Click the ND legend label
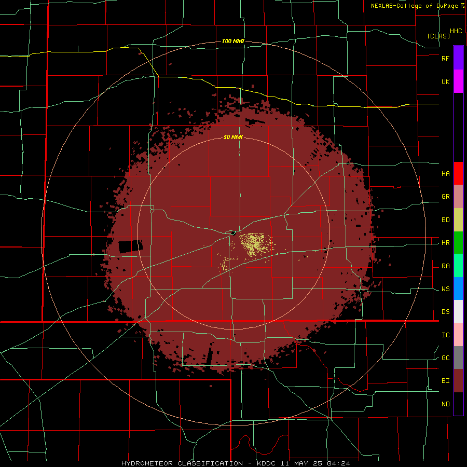Viewport: 467px width, 467px height. tap(445, 404)
